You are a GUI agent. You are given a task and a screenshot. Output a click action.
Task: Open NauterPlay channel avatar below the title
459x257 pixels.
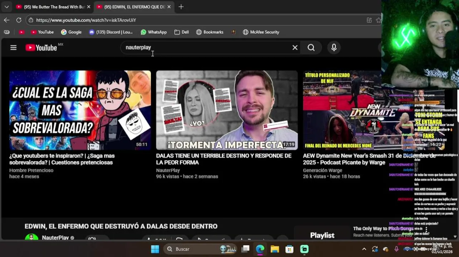pos(31,238)
